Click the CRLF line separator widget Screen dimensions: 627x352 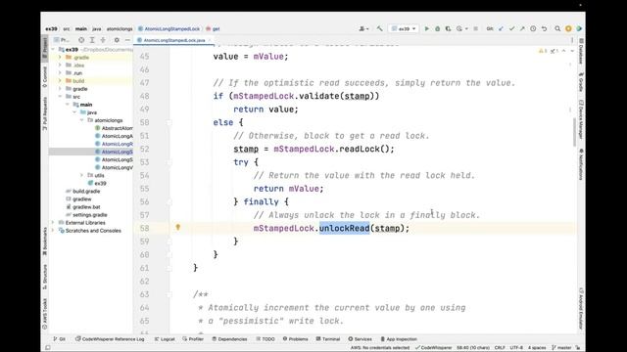(500, 348)
